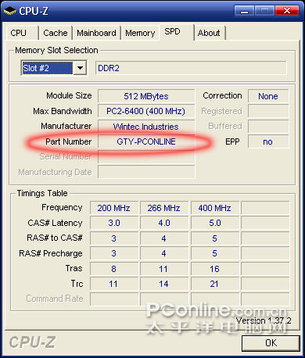This screenshot has width=305, height=358.
Task: Click the maximize button in title bar
Action: (264, 11)
